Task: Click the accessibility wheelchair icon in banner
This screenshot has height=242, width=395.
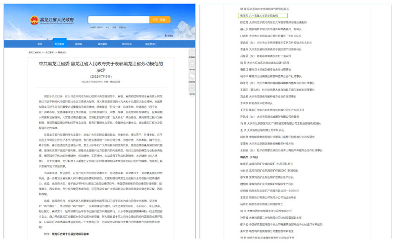Action: [166, 36]
